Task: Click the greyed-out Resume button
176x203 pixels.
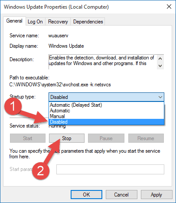Action: 146,138
